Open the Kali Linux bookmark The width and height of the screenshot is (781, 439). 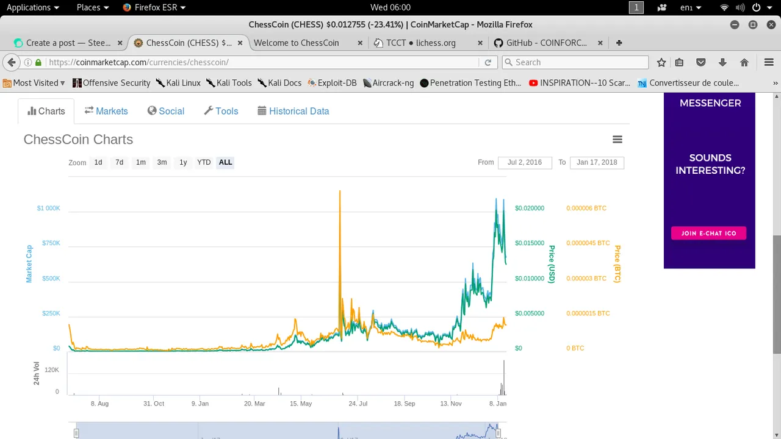click(x=178, y=82)
